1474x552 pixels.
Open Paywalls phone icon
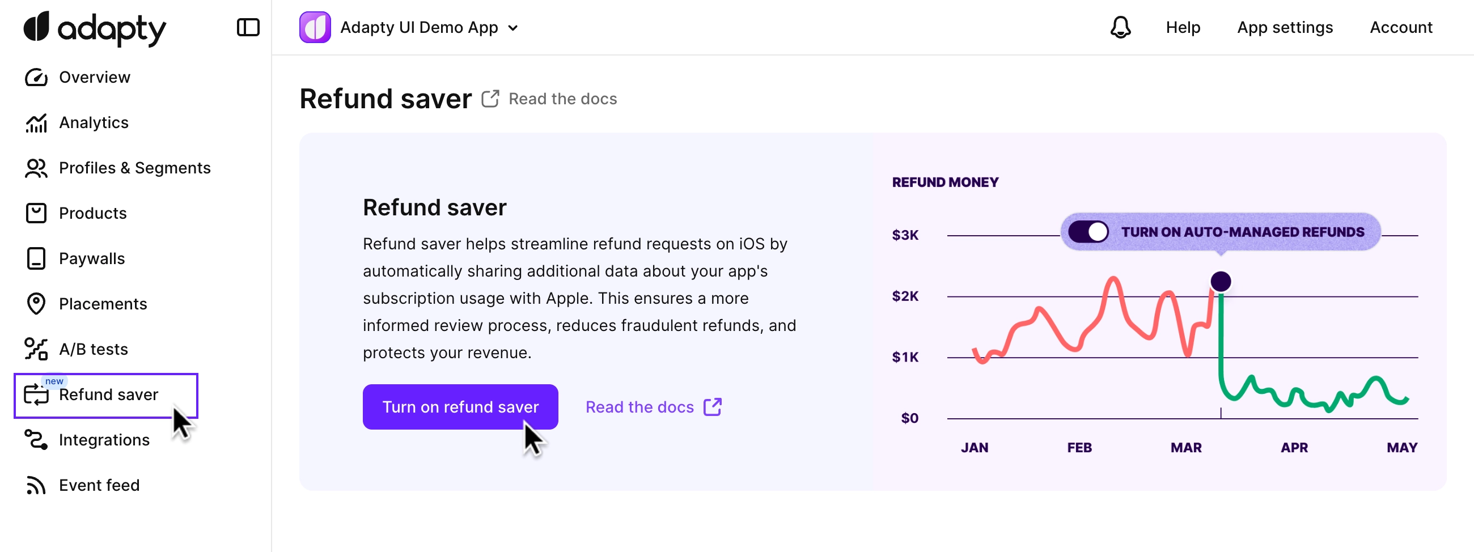[x=36, y=258]
